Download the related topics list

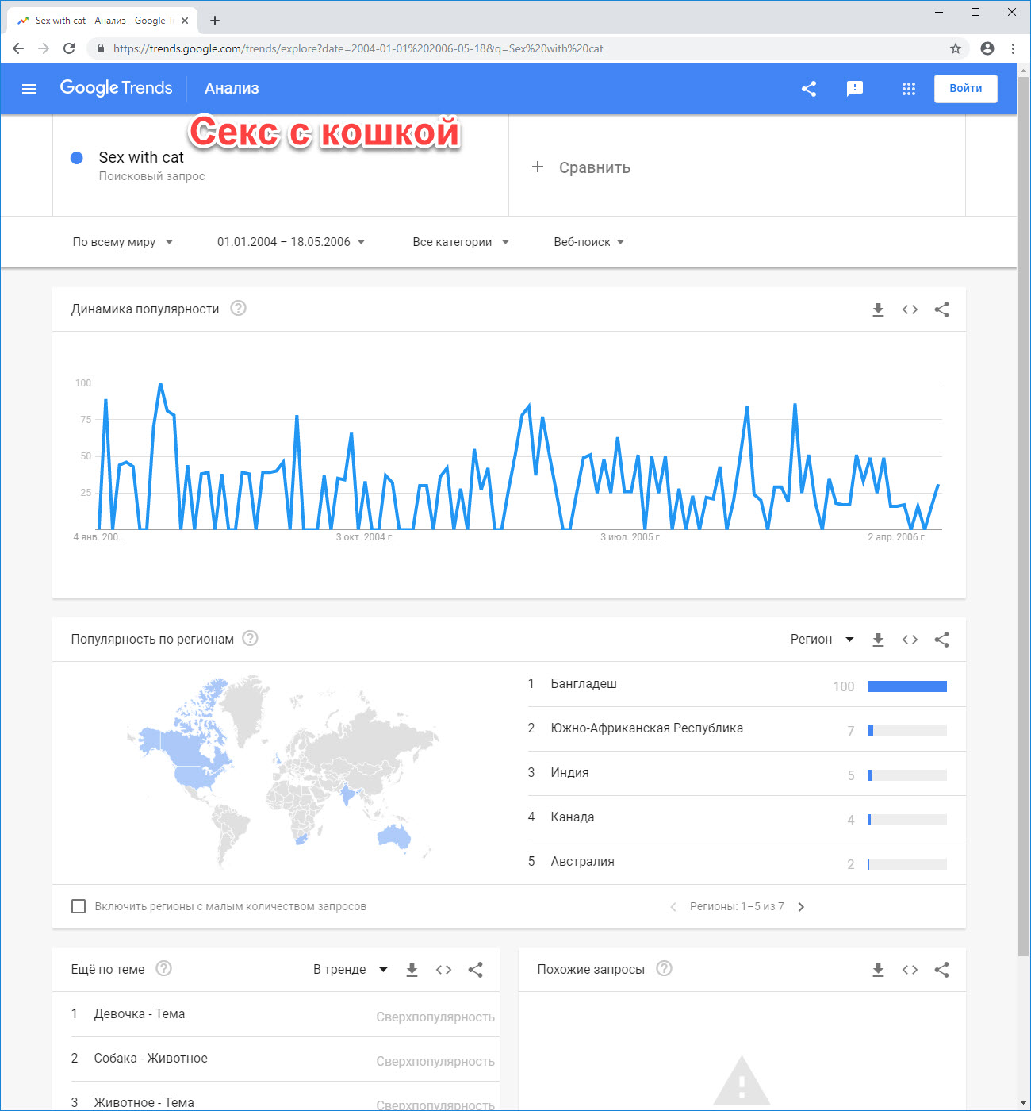pos(412,970)
